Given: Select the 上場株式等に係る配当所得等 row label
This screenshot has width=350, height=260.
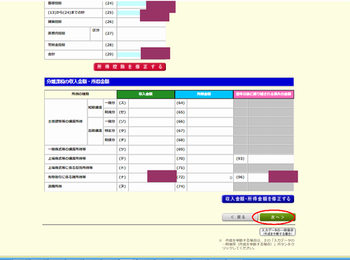Looking at the screenshot, I should click(x=70, y=168).
